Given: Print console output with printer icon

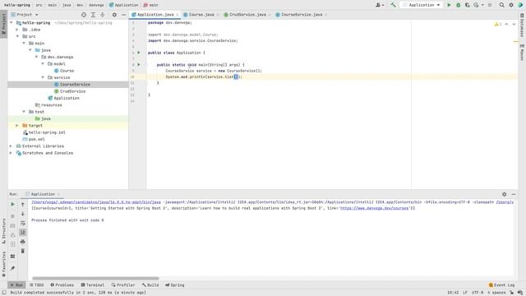Looking at the screenshot, I should click(23, 242).
